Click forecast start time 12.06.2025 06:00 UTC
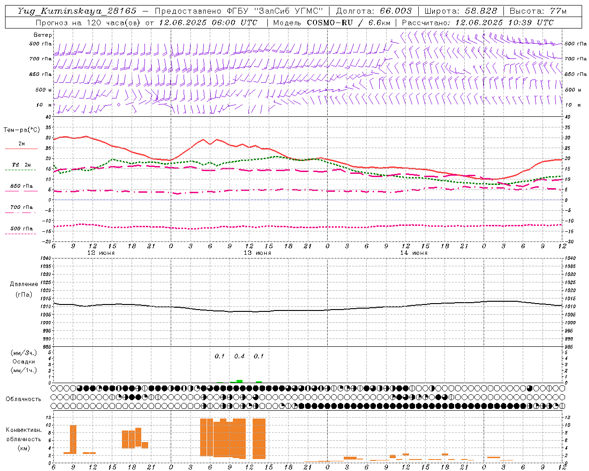This screenshot has height=471, width=589. [208, 23]
